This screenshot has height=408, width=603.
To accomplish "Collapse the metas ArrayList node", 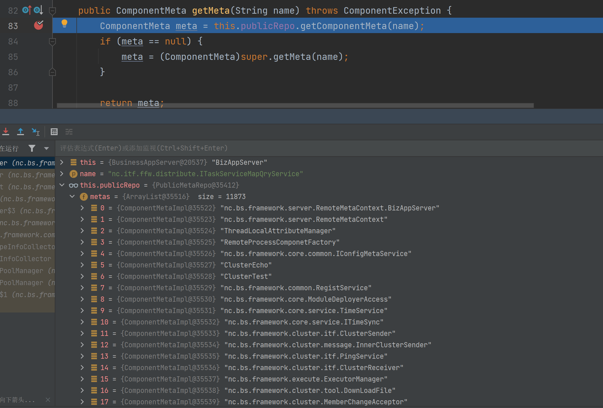I will coord(72,196).
